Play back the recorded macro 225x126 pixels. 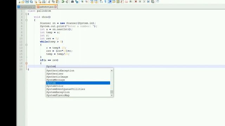(144, 1)
